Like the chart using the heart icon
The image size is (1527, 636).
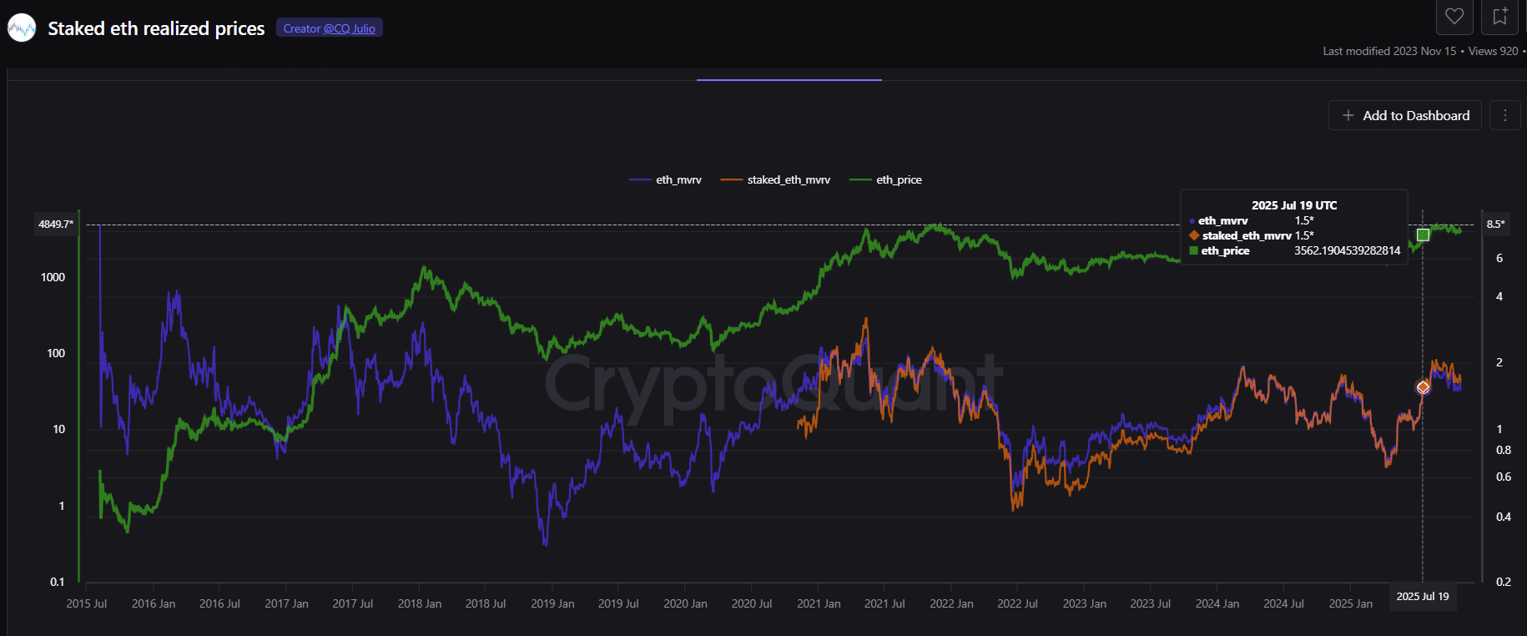pos(1454,17)
